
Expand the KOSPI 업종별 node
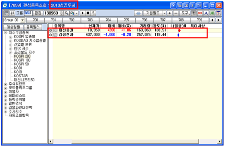click(10, 37)
